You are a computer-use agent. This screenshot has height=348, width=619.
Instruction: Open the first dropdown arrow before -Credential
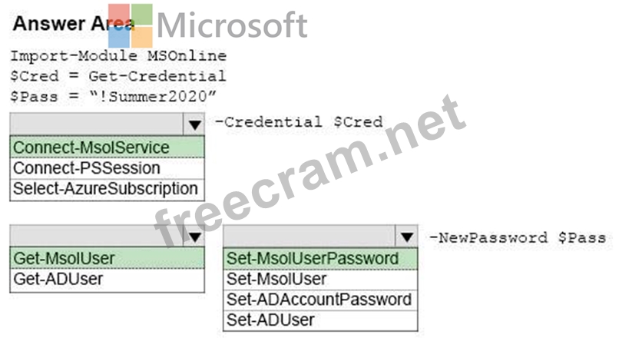pos(194,124)
